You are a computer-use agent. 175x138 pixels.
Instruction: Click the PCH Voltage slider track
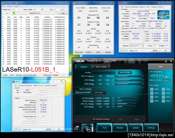pos(125,107)
